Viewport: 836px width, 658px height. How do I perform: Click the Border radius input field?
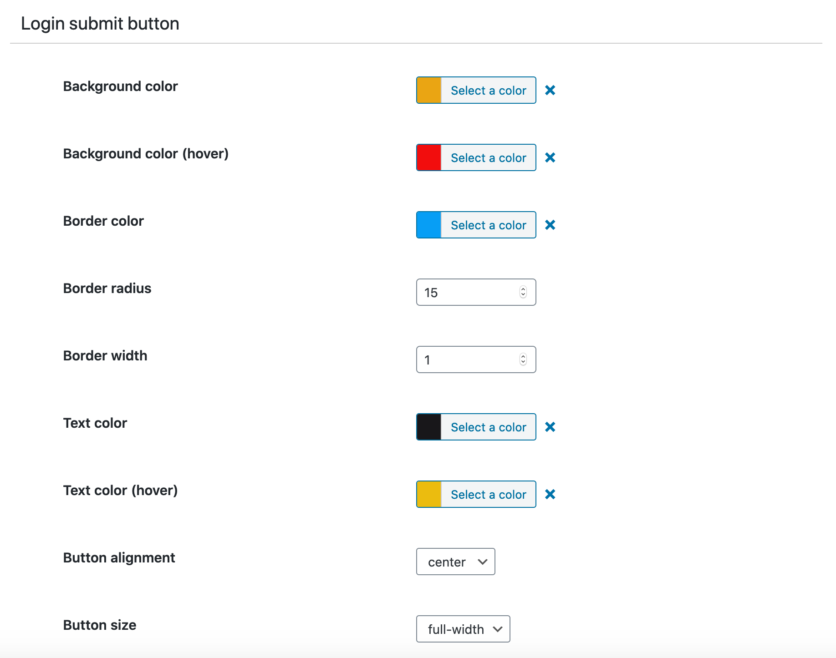[464, 292]
